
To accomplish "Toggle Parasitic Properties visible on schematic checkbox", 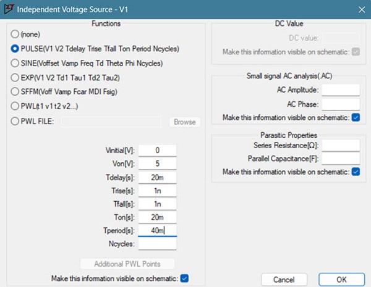I will (x=355, y=171).
